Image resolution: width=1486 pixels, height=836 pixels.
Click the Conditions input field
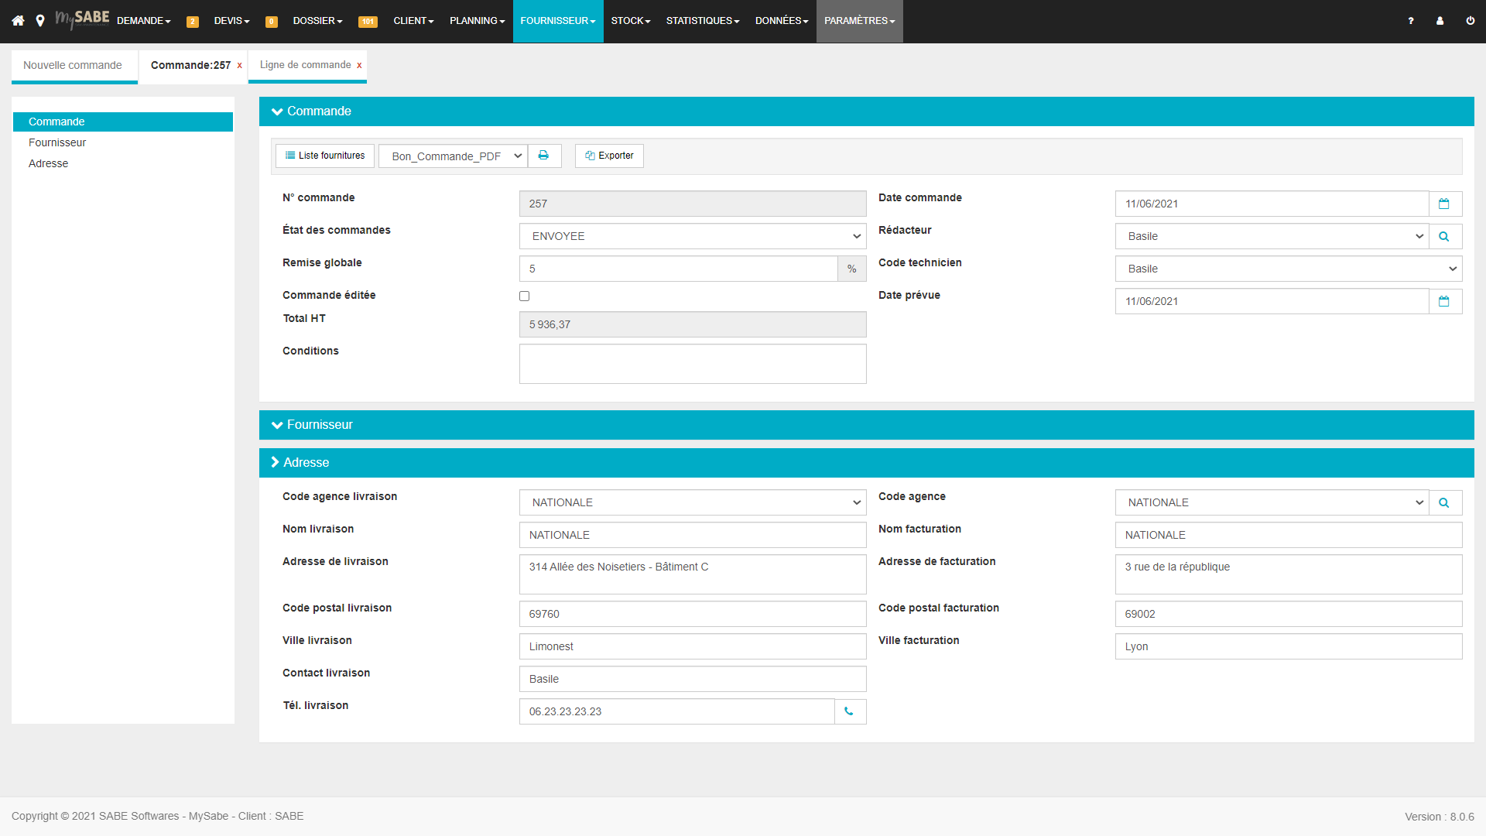click(x=692, y=363)
